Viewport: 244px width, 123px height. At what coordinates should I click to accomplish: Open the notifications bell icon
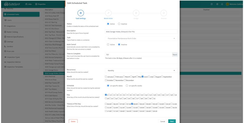pyautogui.click(x=222, y=4)
